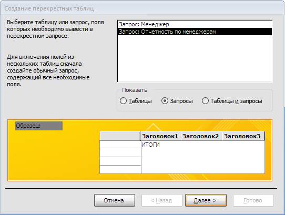
Task: Click the 'Образец:' label
Action: pos(39,126)
